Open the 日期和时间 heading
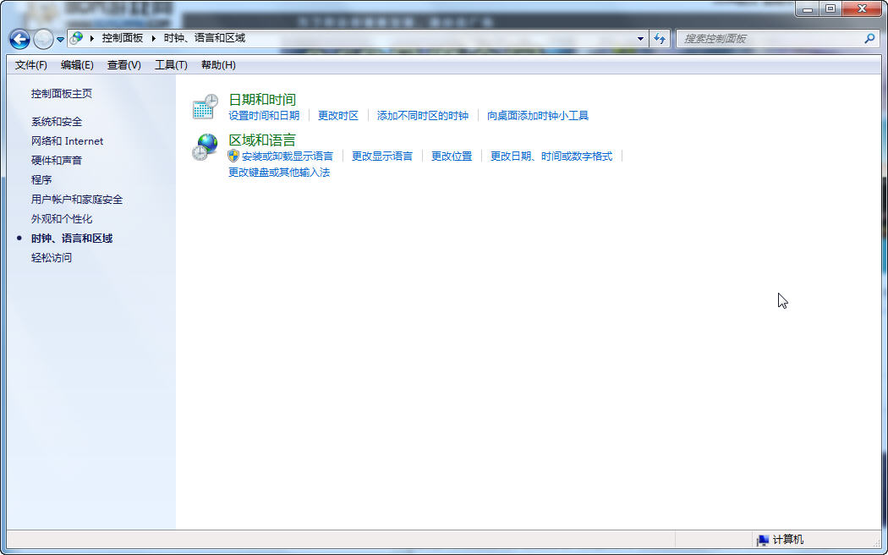The width and height of the screenshot is (888, 555). click(x=261, y=100)
